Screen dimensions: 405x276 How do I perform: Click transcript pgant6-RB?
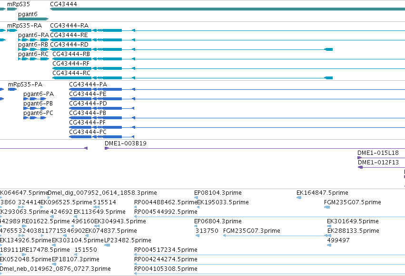(x=33, y=45)
